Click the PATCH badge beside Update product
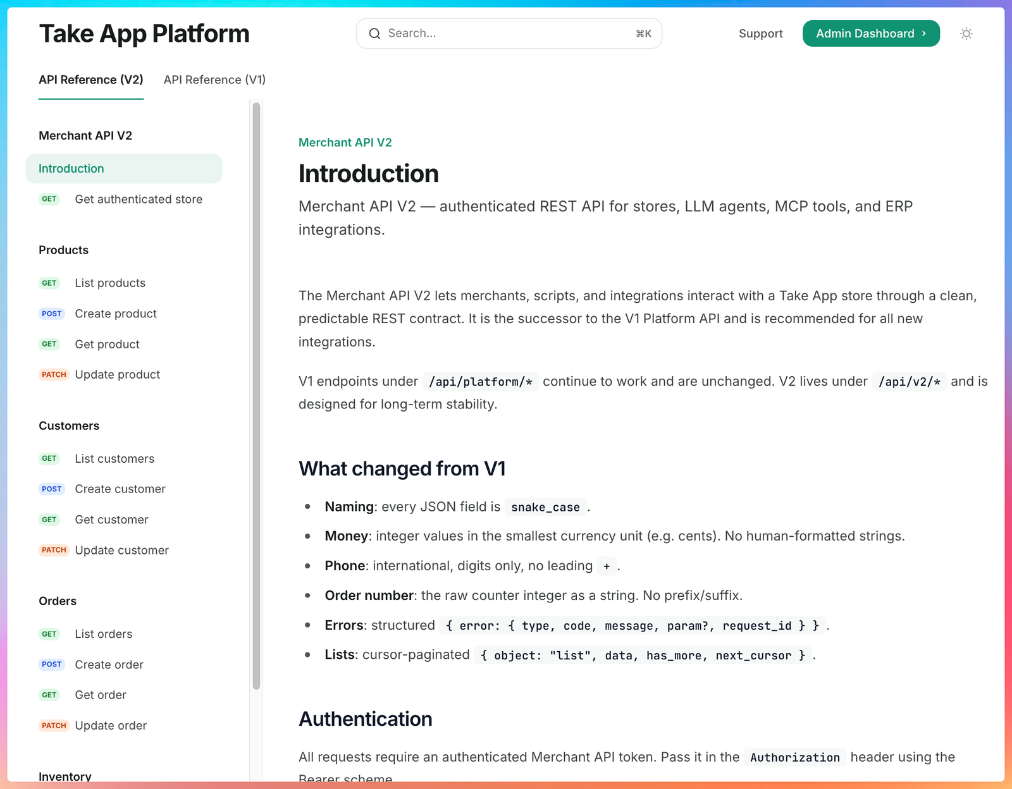Viewport: 1012px width, 789px height. click(x=54, y=374)
